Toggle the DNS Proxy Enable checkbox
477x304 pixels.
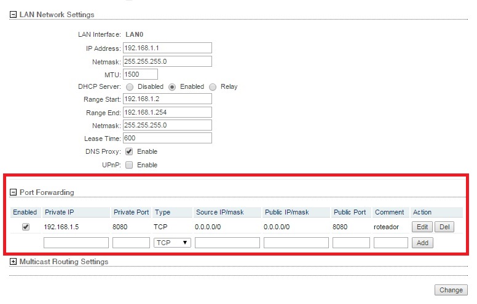(129, 151)
